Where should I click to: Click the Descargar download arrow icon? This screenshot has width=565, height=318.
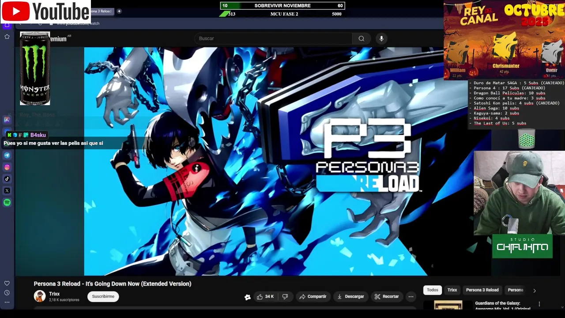pos(339,297)
